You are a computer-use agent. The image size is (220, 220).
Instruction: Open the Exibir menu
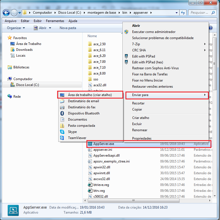pos(38,21)
